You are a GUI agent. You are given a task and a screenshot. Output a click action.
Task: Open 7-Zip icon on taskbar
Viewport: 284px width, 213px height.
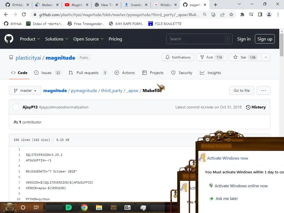click(x=128, y=207)
